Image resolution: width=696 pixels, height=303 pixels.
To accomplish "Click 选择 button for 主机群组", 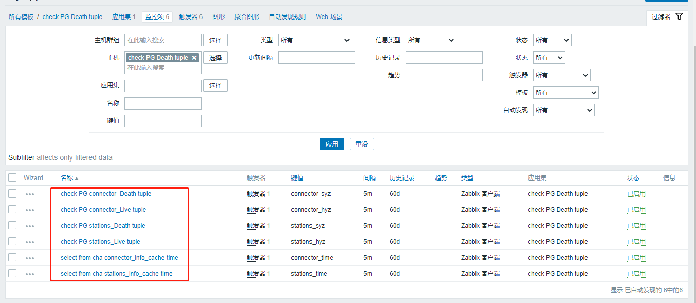I will click(215, 40).
